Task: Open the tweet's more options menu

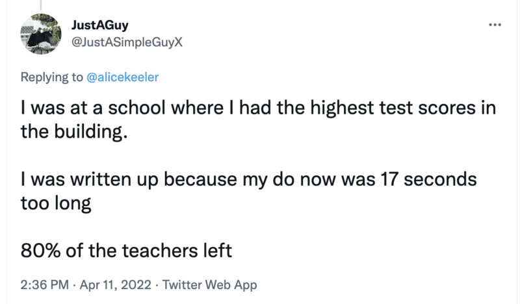Action: click(495, 25)
